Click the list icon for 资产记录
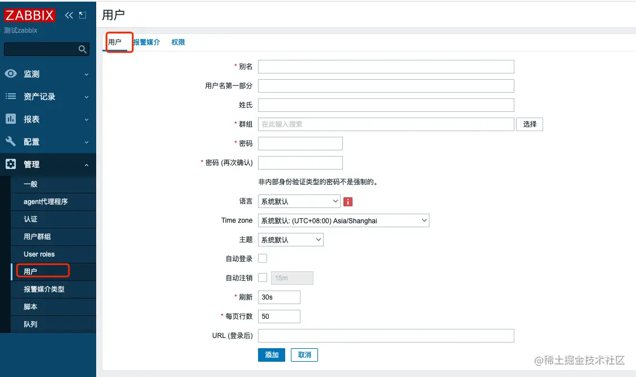Image resolution: width=636 pixels, height=377 pixels. pos(11,96)
